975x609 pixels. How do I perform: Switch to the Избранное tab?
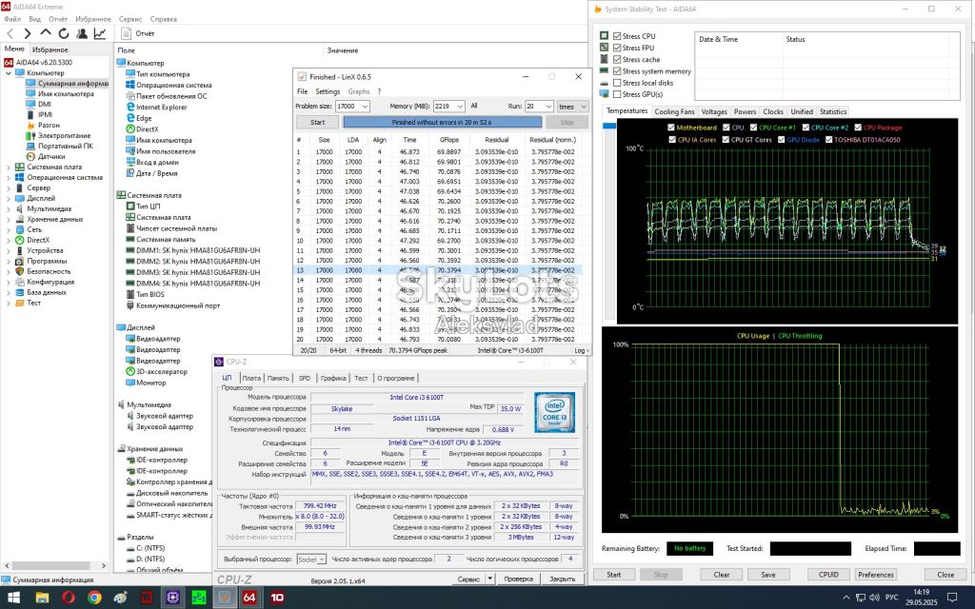coord(50,49)
